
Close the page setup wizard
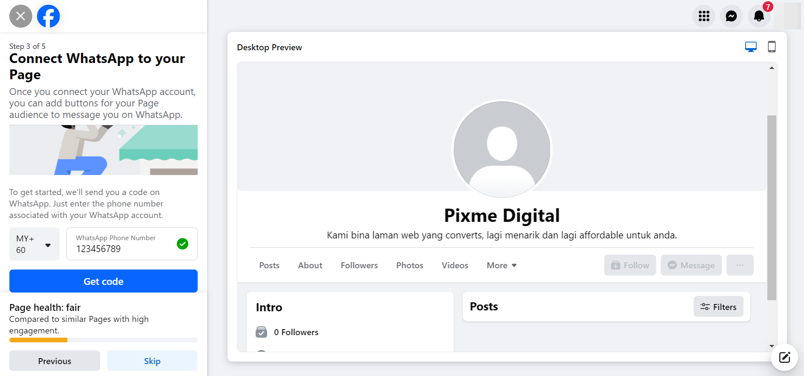(20, 16)
